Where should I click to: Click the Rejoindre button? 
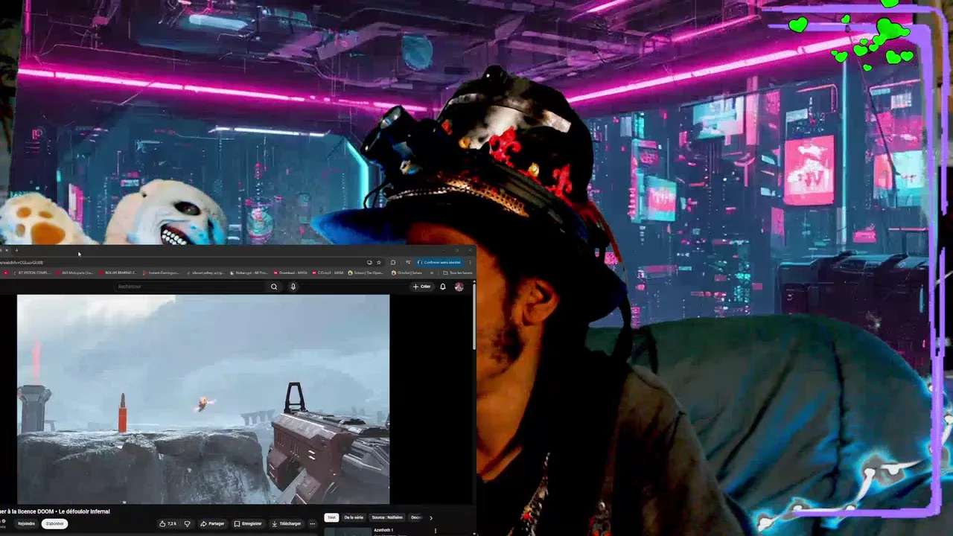click(27, 523)
